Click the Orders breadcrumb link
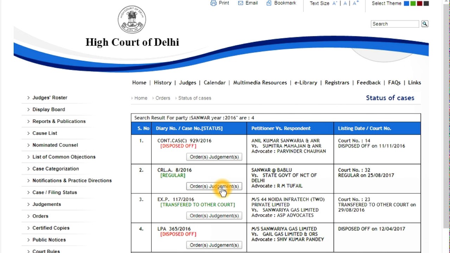This screenshot has height=253, width=450. (x=163, y=98)
